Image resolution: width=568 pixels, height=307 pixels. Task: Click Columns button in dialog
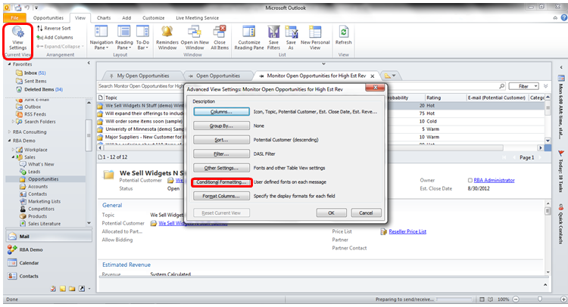tap(221, 112)
